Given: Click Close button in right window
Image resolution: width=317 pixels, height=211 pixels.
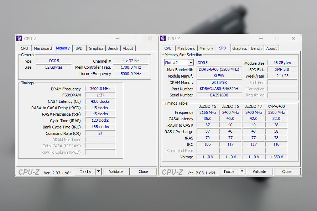Looking at the screenshot, I should pos(287,172).
